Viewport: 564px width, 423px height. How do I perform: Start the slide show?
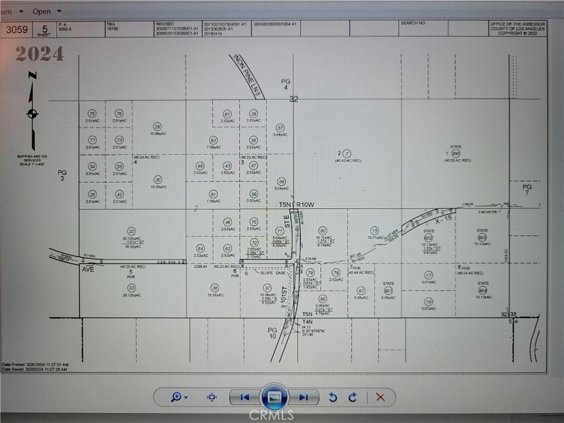[274, 397]
